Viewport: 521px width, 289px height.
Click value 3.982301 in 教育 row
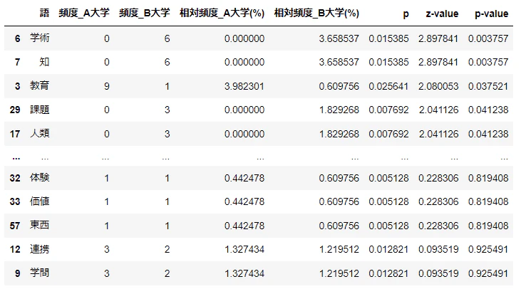tap(244, 86)
